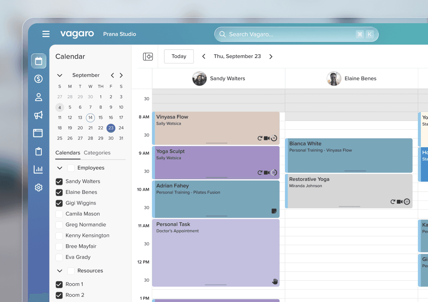428x302 pixels.
Task: Open the hamburger navigation menu
Action: click(46, 34)
